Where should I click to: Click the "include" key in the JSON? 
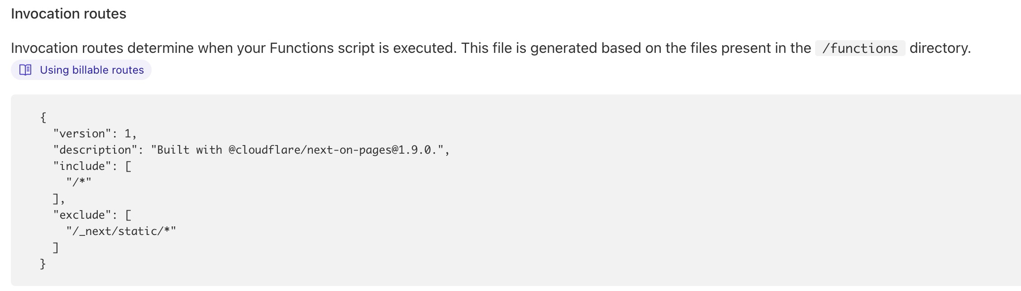pos(82,166)
